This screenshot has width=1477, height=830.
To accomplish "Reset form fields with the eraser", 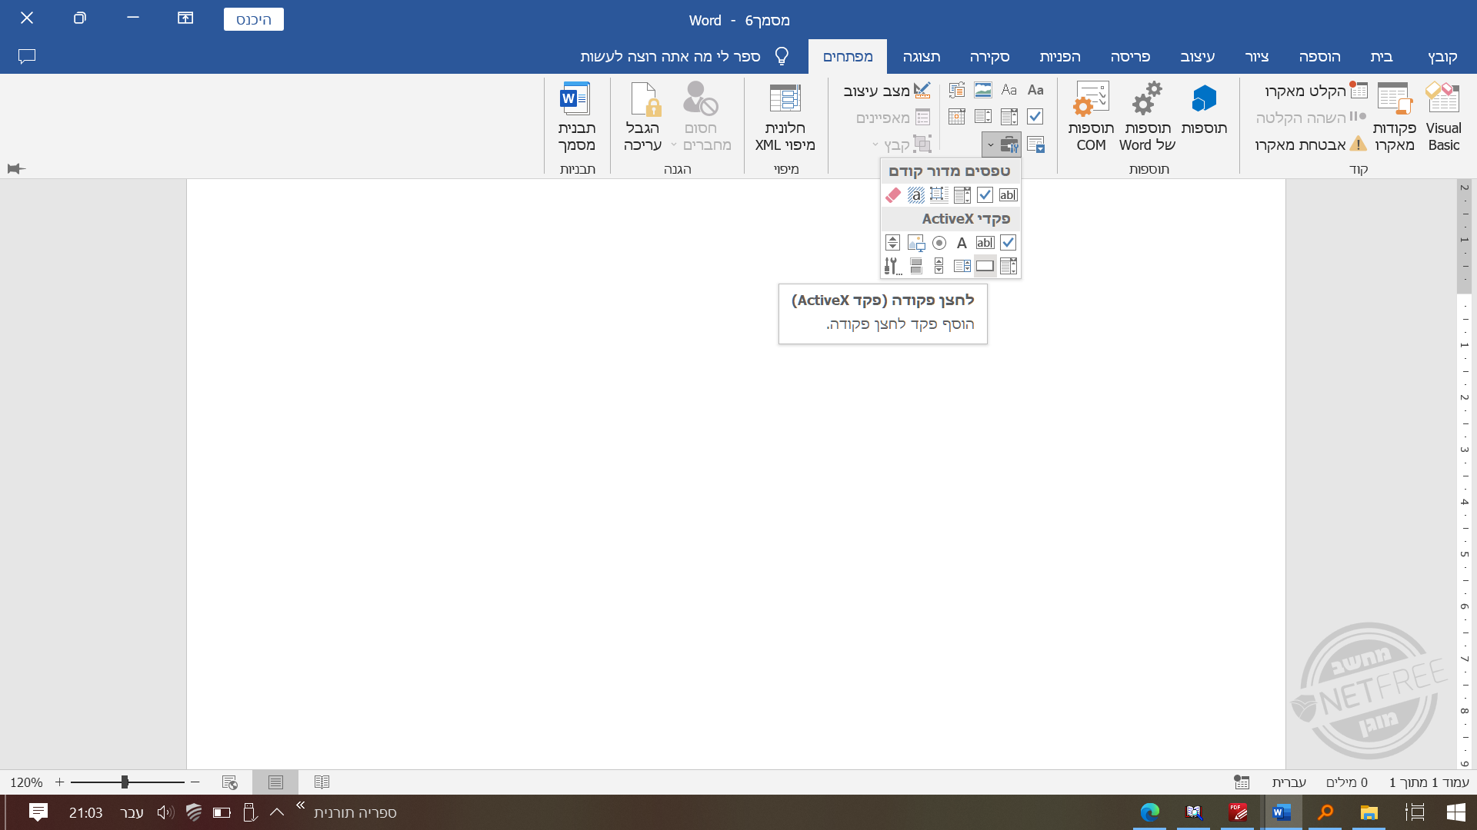I will point(892,195).
